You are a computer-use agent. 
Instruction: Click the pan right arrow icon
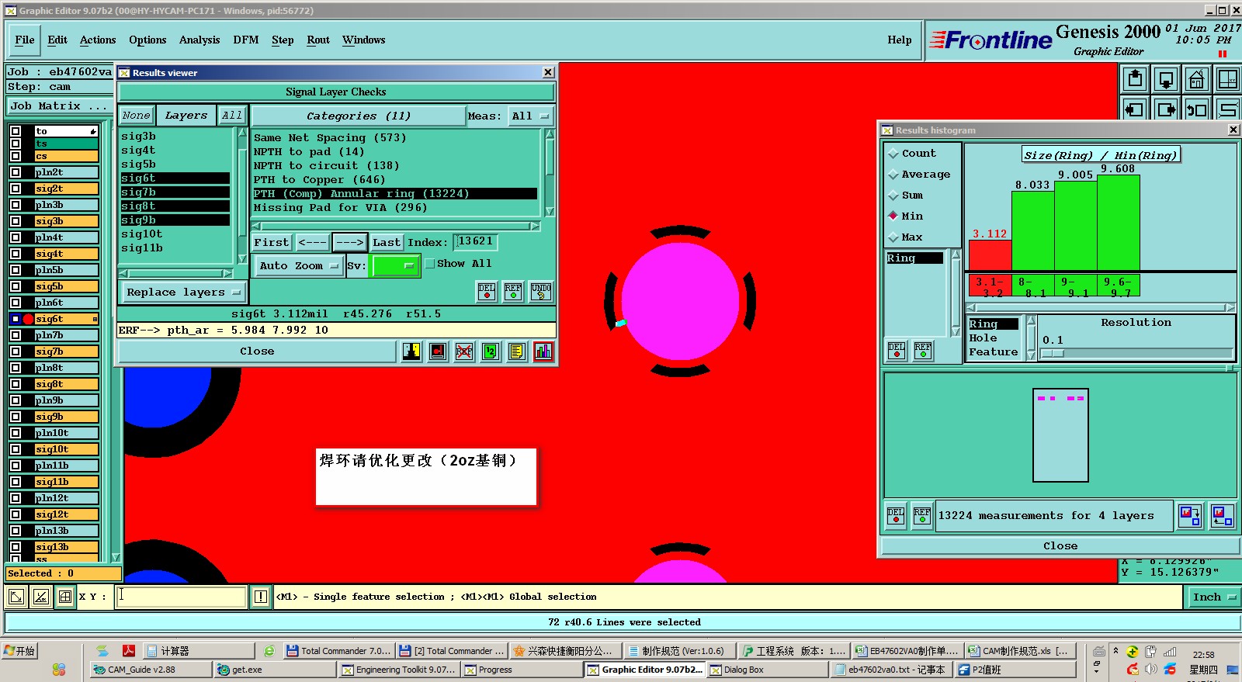(1166, 109)
